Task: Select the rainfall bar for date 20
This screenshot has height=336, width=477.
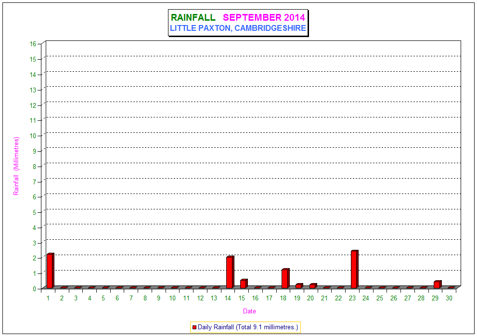Action: [x=313, y=286]
